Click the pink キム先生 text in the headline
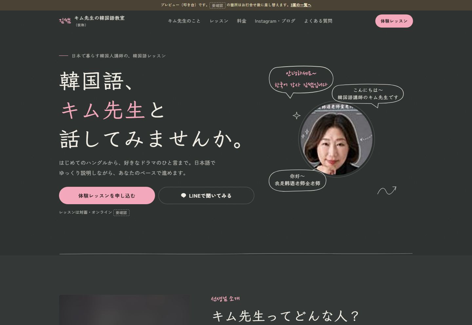Screen dimensions: 472x325 point(103,110)
